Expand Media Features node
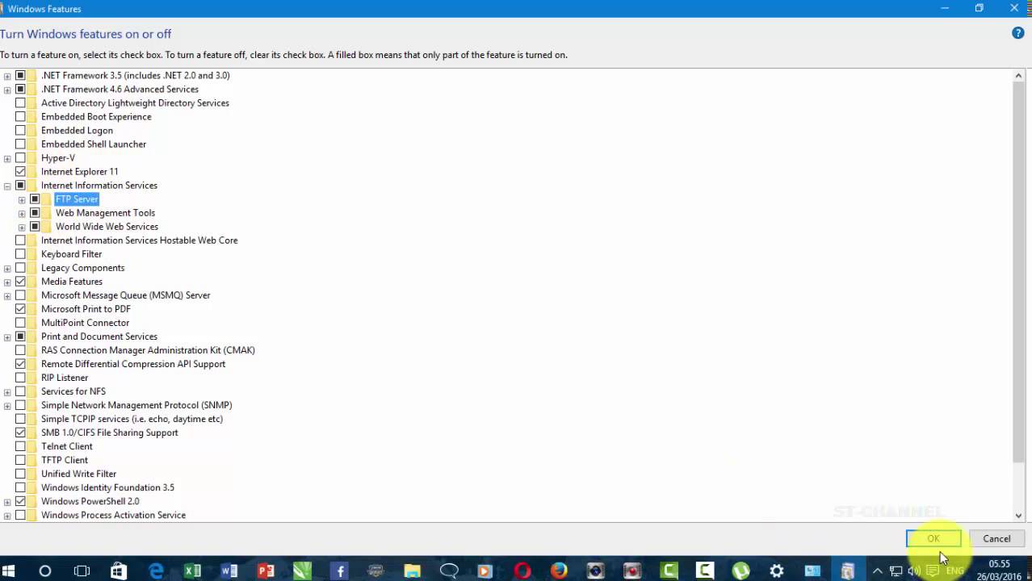 [x=7, y=282]
